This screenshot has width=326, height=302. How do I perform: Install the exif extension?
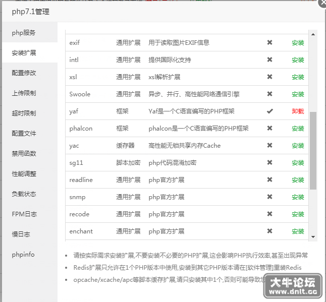pos(298,43)
